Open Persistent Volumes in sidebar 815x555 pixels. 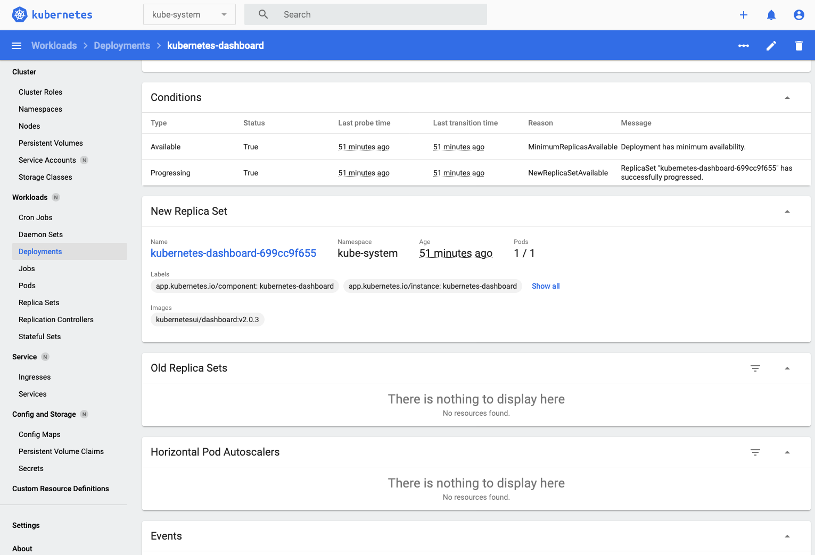click(x=51, y=143)
